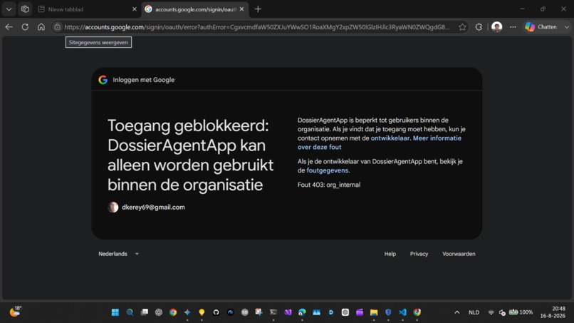This screenshot has height=323, width=574.
Task: Open the 'foutgegevens' link
Action: (328, 170)
